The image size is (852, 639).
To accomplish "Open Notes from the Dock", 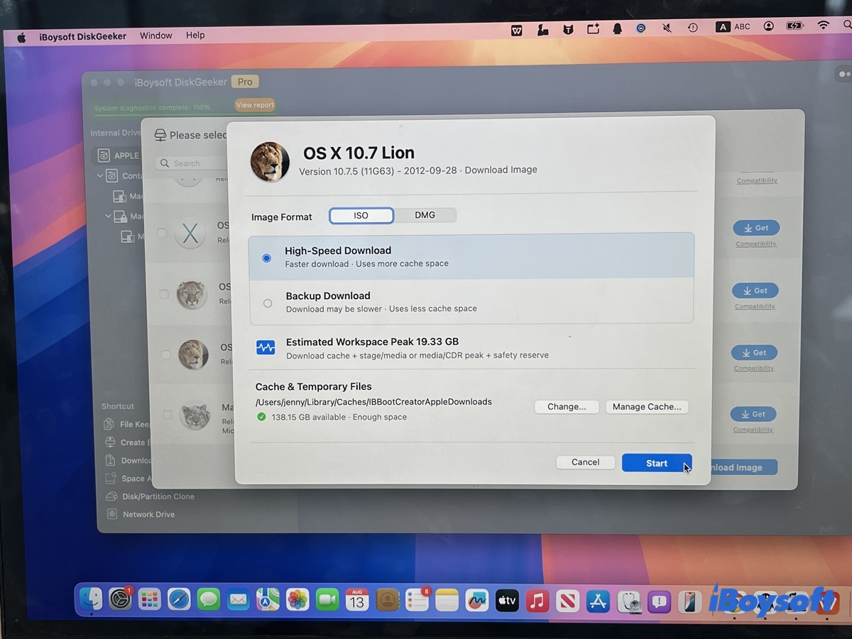I will pyautogui.click(x=447, y=601).
